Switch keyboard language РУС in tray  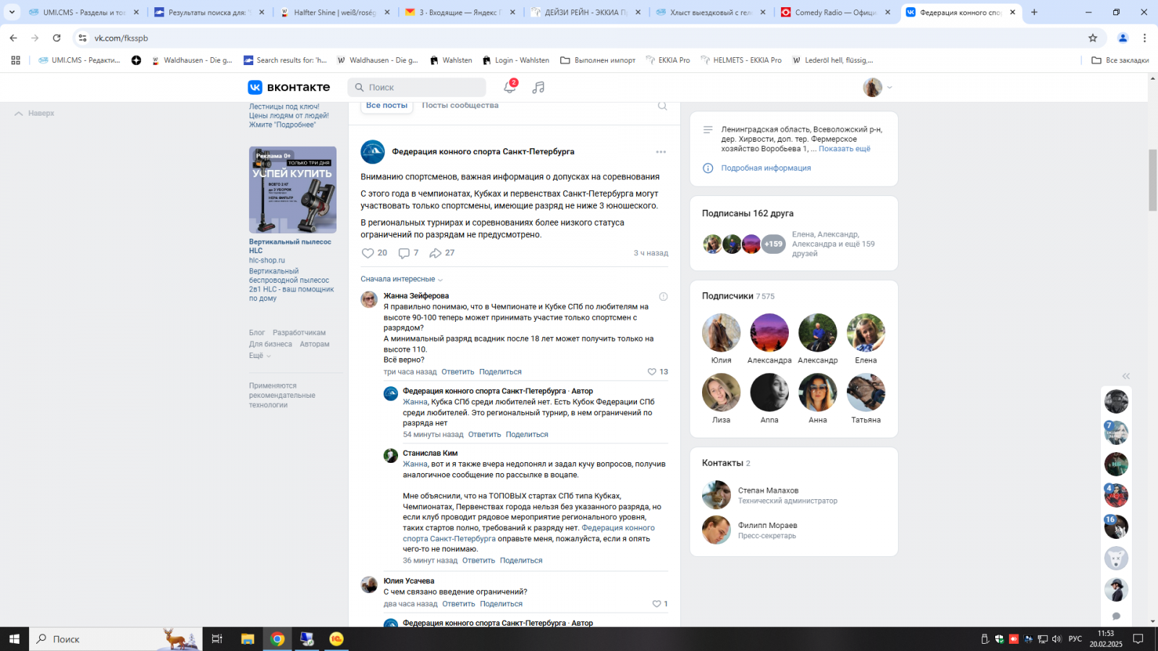click(x=1075, y=639)
